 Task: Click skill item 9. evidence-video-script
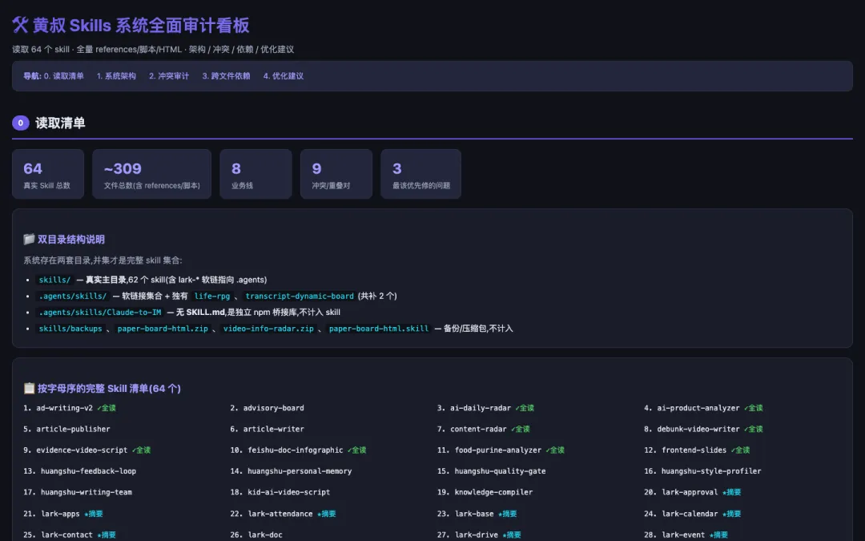coord(86,450)
